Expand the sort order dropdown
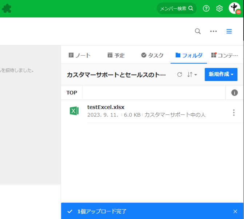The width and height of the screenshot is (244, 219). pyautogui.click(x=192, y=74)
